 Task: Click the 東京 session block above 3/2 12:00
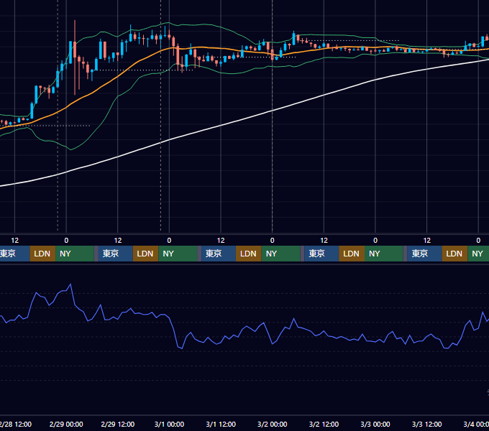pyautogui.click(x=321, y=254)
